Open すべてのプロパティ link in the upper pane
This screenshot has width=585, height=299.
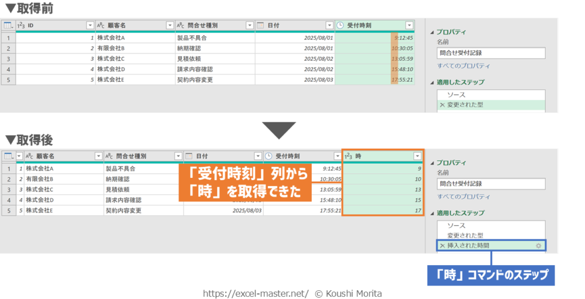coord(463,66)
